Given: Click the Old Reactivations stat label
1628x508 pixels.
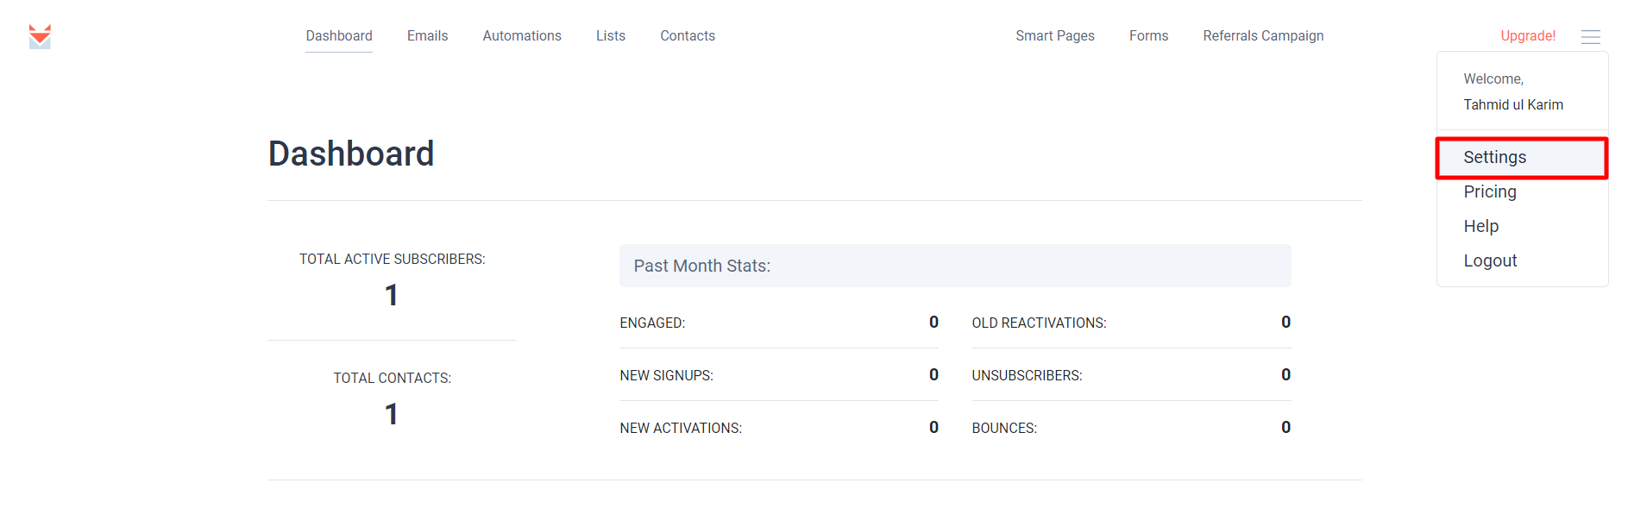Looking at the screenshot, I should click(1039, 323).
